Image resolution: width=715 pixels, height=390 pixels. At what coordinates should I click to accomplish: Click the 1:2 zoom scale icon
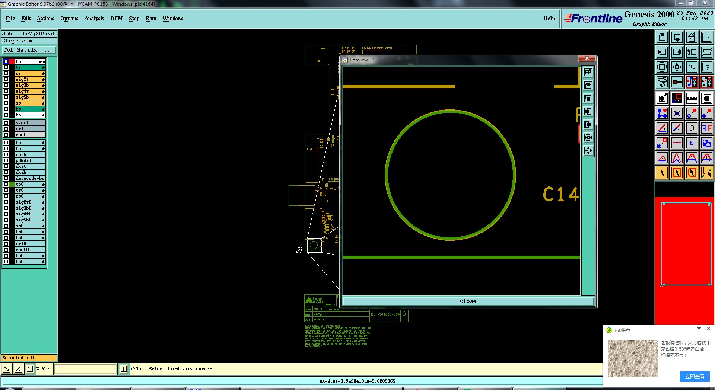[692, 67]
